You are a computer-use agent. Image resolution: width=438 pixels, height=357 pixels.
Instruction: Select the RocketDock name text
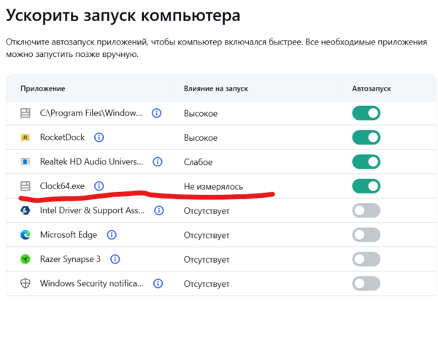pos(62,137)
